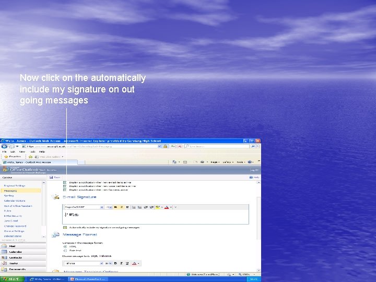The image size is (376, 282).
Task: Click the security lock icon in address bar
Action: click(165, 146)
